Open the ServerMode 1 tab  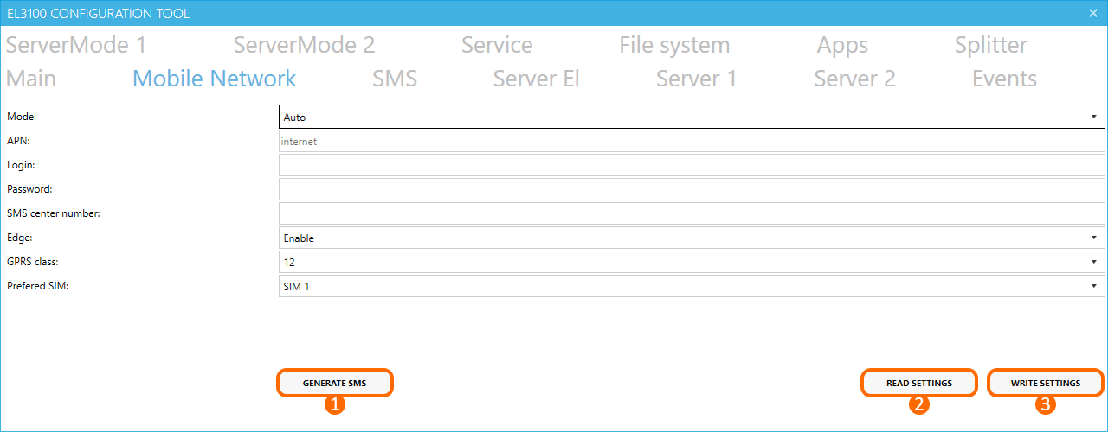click(x=76, y=45)
